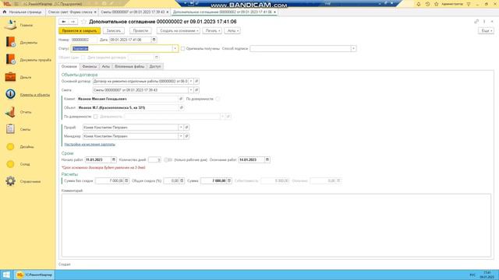499x280 pixels.
Task: Click the Записать button
Action: pyautogui.click(x=114, y=31)
